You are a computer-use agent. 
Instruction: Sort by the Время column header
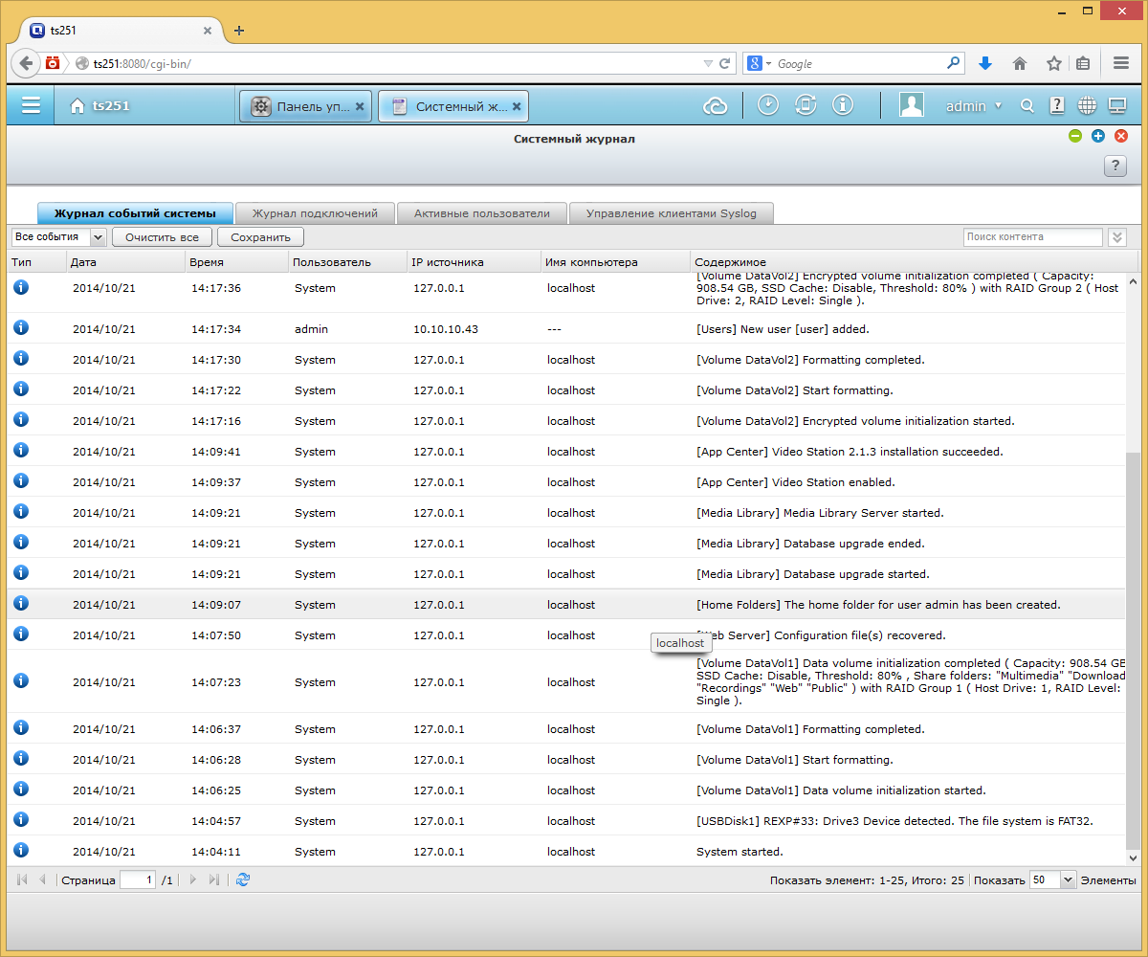click(236, 261)
